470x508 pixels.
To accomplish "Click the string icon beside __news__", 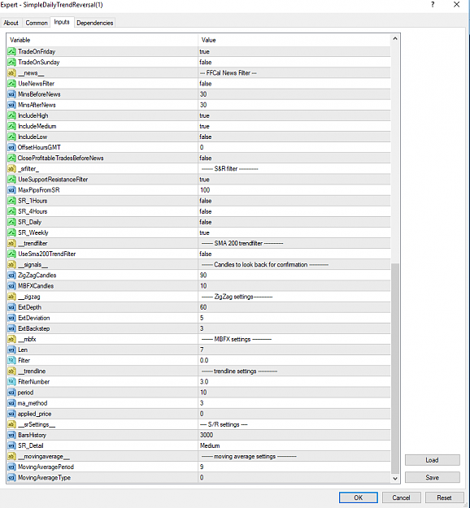I will coord(11,73).
